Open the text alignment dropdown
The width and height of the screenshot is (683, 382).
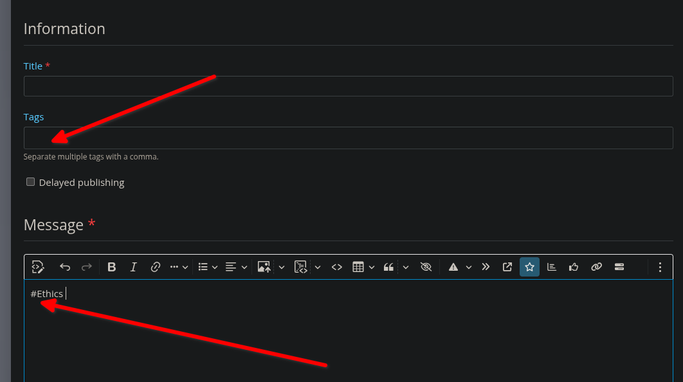pyautogui.click(x=237, y=267)
